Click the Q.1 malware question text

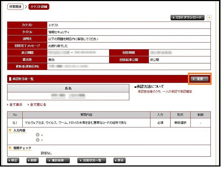point(76,123)
